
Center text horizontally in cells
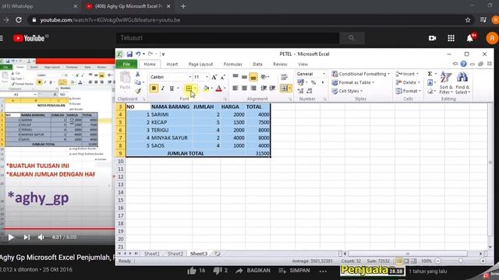tap(244, 88)
